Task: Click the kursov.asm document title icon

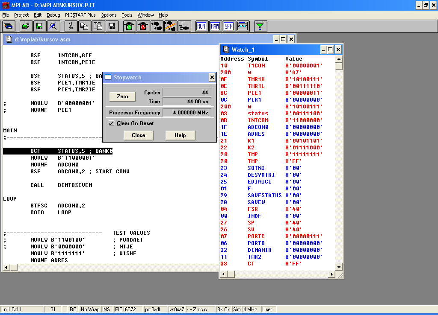Action: click(9, 39)
